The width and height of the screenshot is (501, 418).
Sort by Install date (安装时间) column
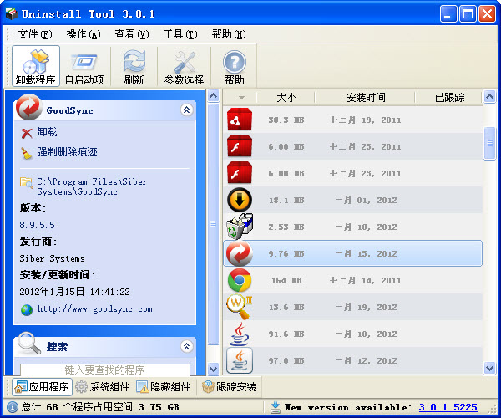(365, 98)
